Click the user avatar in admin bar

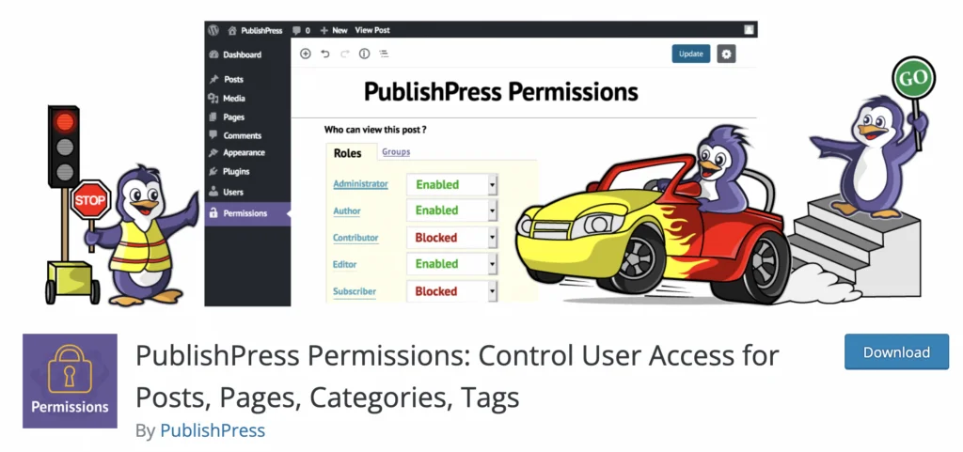(749, 29)
